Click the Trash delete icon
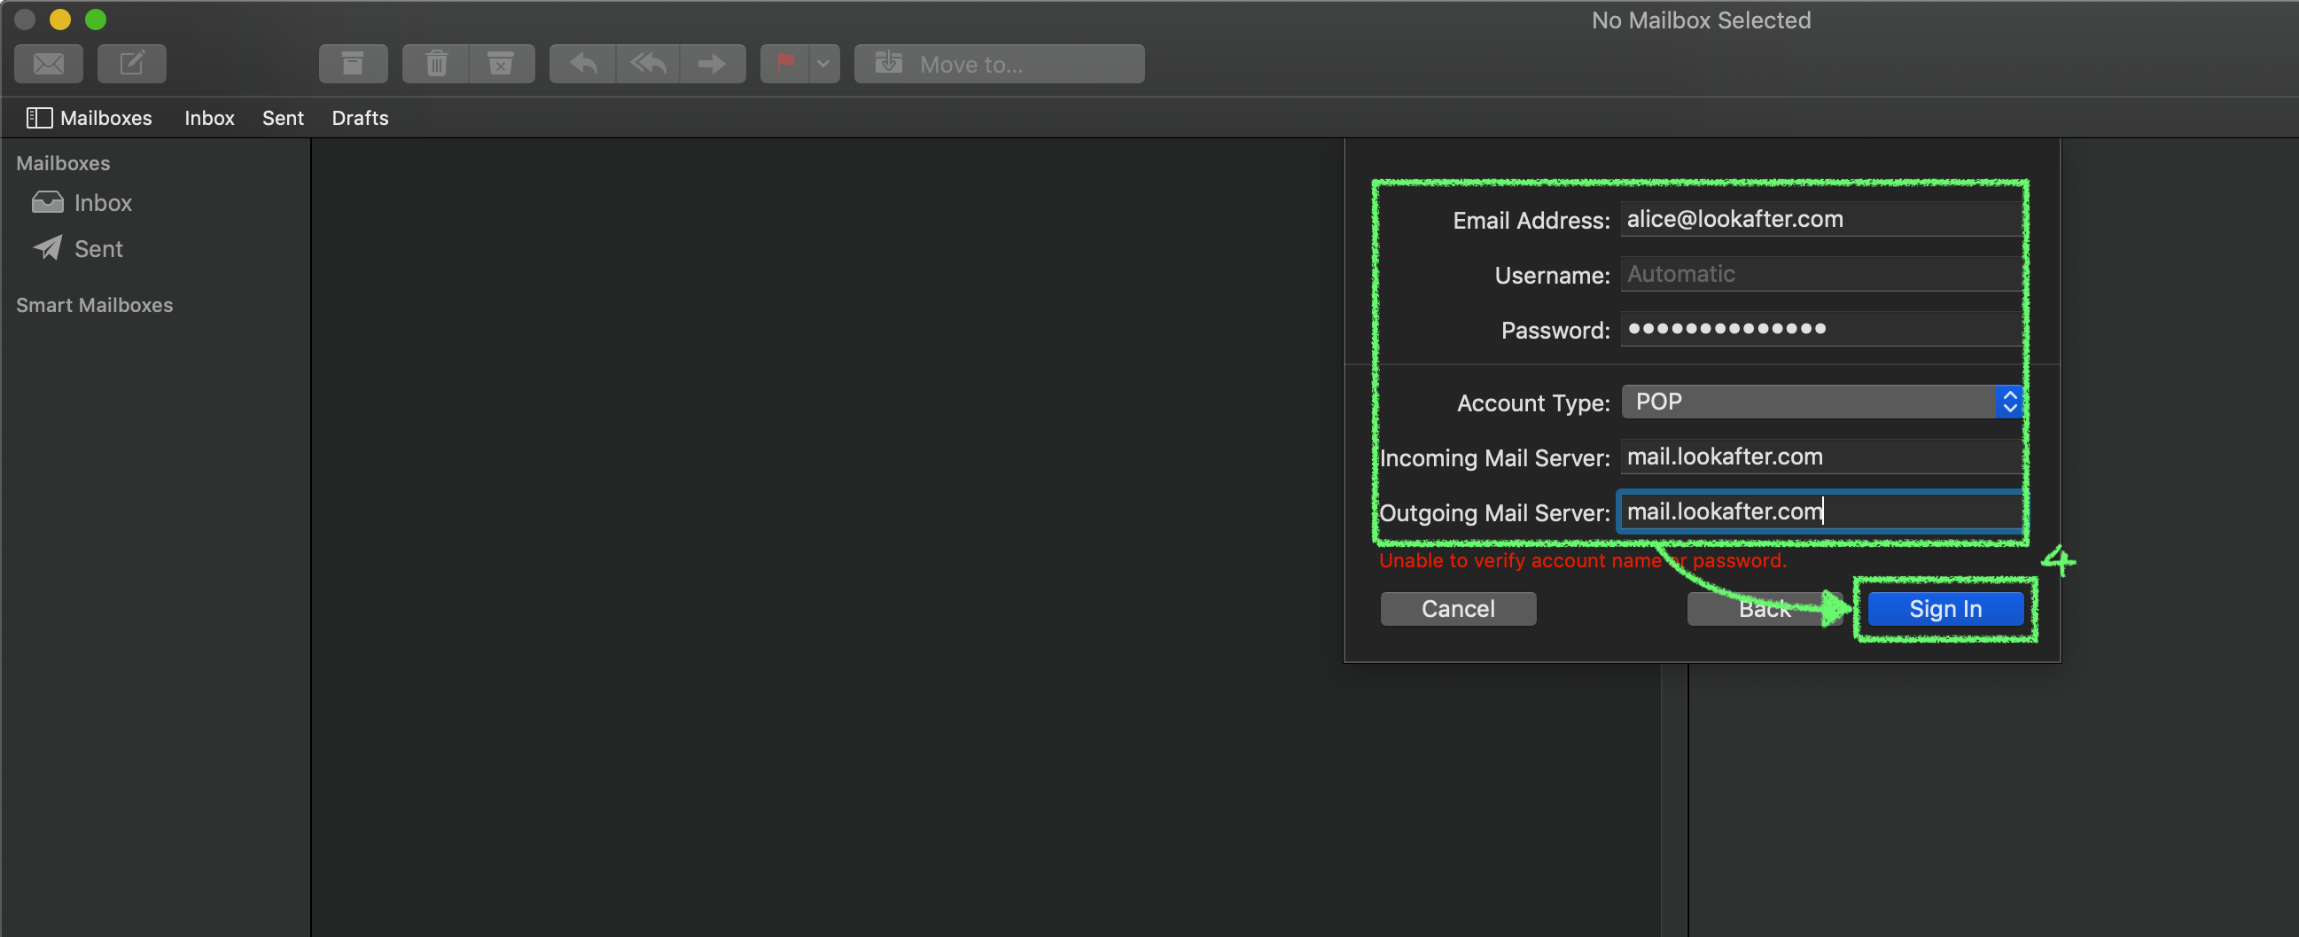Screen dimensions: 2299x937 pyautogui.click(x=435, y=63)
